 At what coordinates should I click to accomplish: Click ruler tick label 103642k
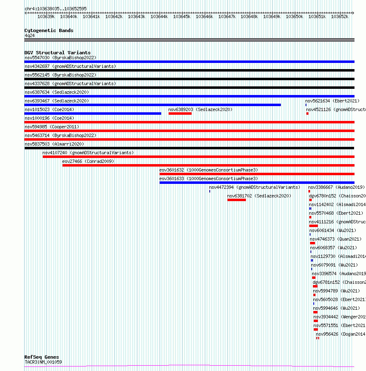[114, 16]
